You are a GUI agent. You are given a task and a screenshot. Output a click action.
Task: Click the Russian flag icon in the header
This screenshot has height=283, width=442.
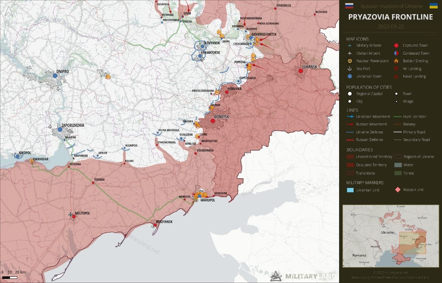[349, 6]
